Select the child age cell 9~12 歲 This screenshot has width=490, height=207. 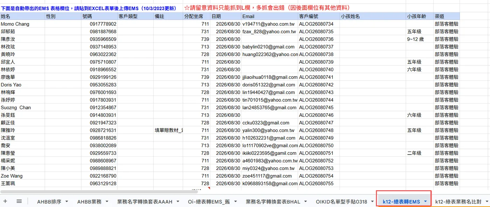pos(420,39)
